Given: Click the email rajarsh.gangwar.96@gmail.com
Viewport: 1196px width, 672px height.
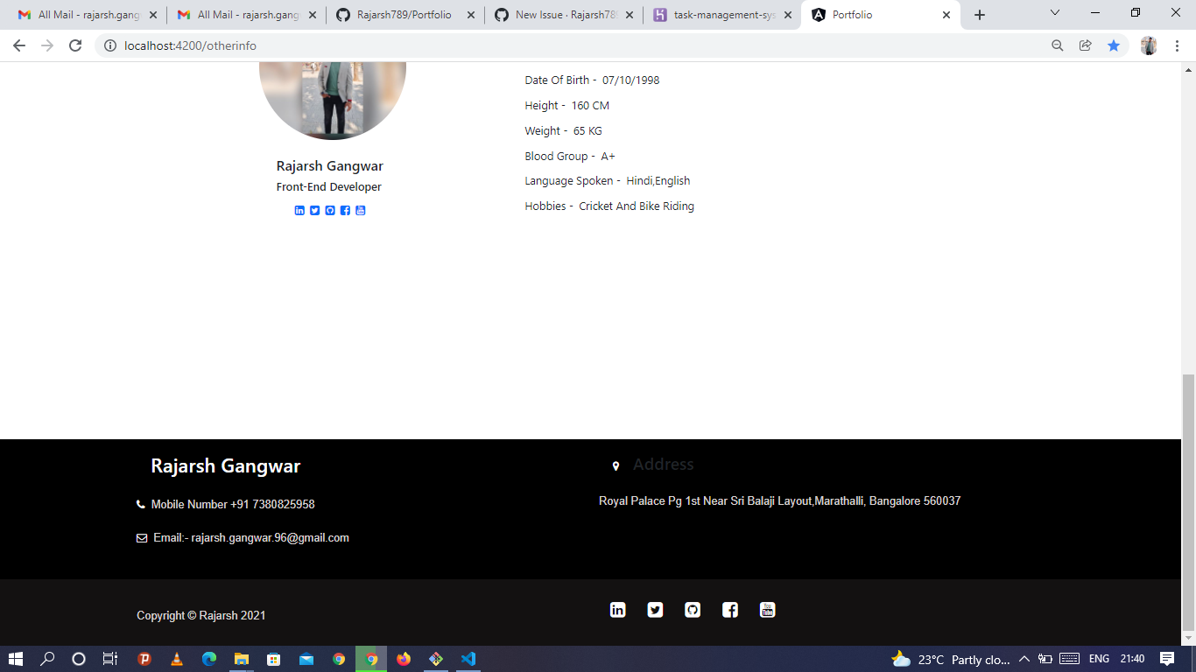Looking at the screenshot, I should (270, 538).
